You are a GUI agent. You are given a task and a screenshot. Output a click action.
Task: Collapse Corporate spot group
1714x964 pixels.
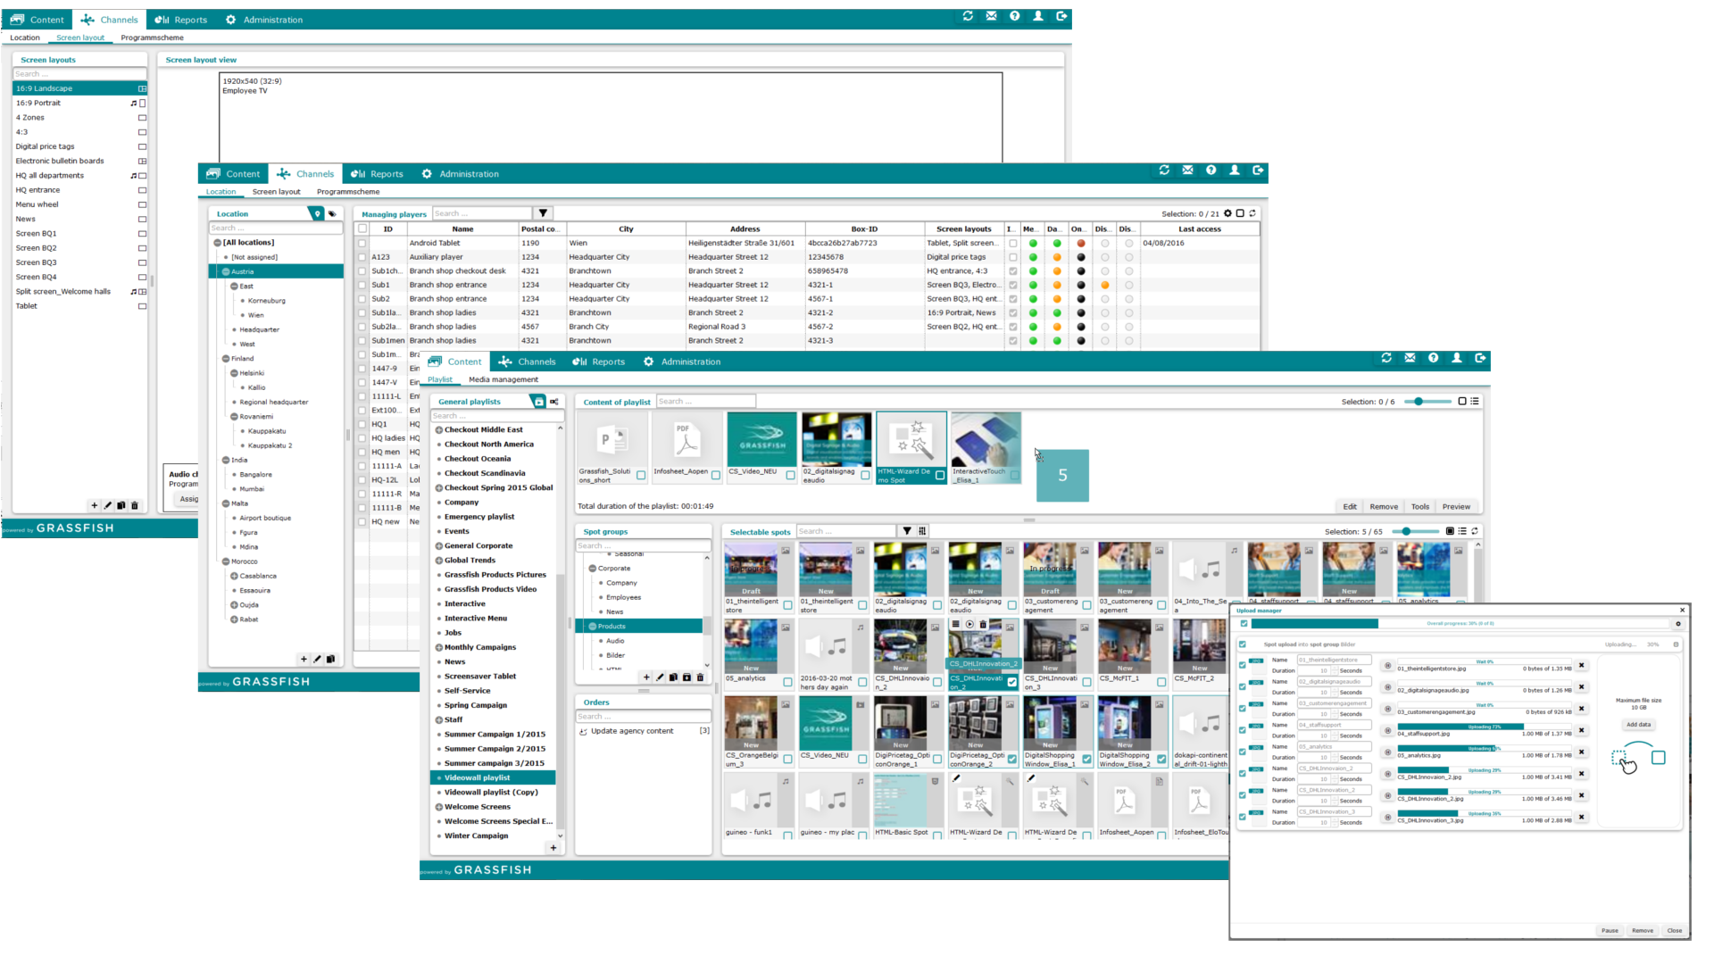coord(592,569)
